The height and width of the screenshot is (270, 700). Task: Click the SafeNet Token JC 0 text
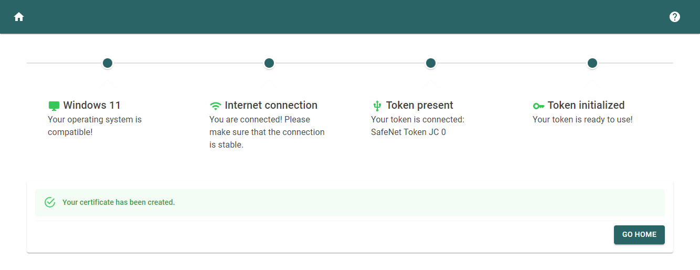[x=408, y=132]
